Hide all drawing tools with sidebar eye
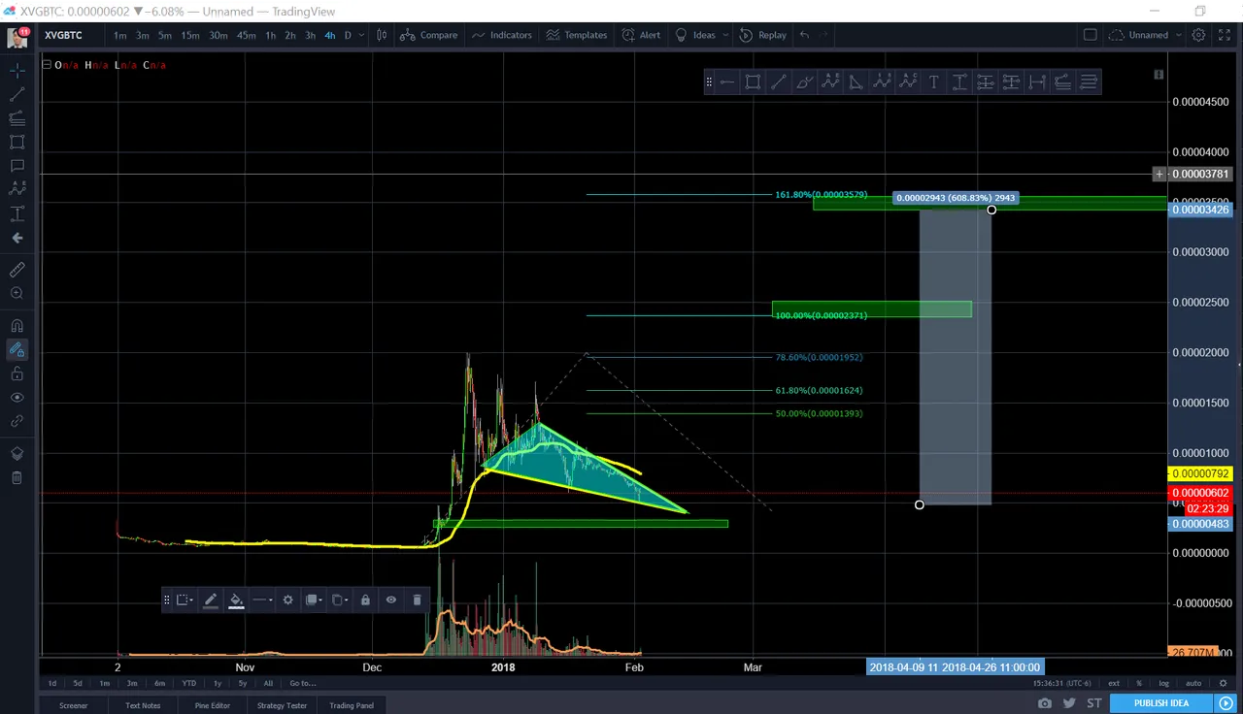The image size is (1243, 714). (x=17, y=398)
